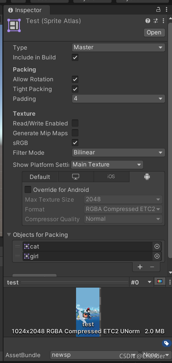Select the desktop standalone platform tab

(x=76, y=177)
